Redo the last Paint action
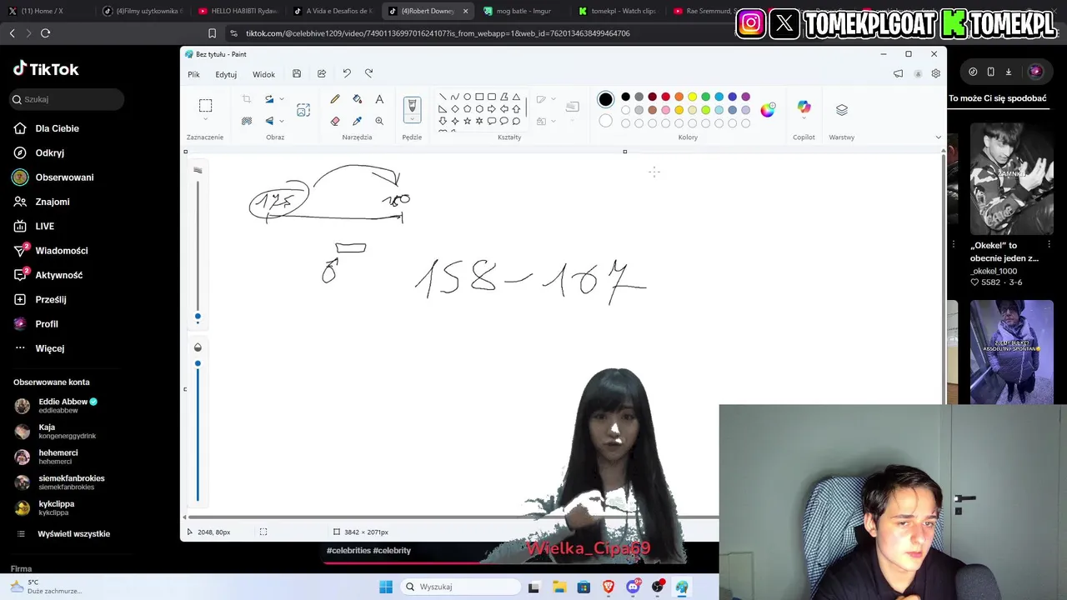The height and width of the screenshot is (600, 1067). pyautogui.click(x=369, y=74)
